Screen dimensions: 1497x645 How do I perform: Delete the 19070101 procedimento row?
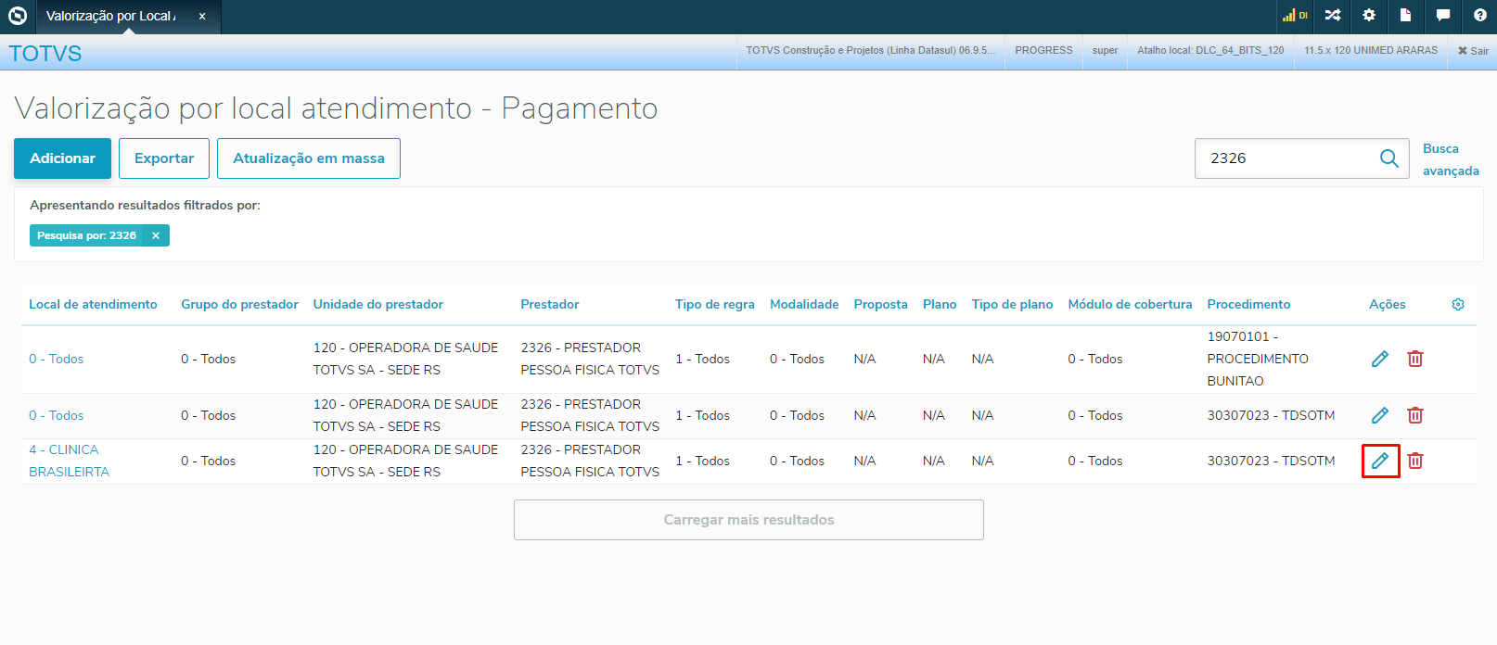[x=1415, y=359]
